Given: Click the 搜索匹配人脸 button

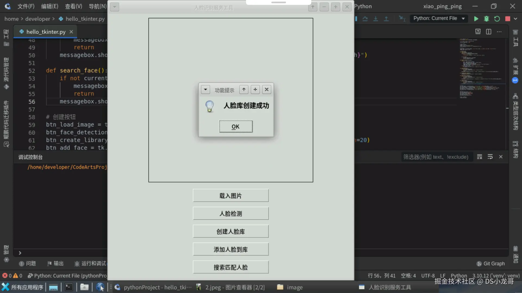Looking at the screenshot, I should tap(231, 267).
